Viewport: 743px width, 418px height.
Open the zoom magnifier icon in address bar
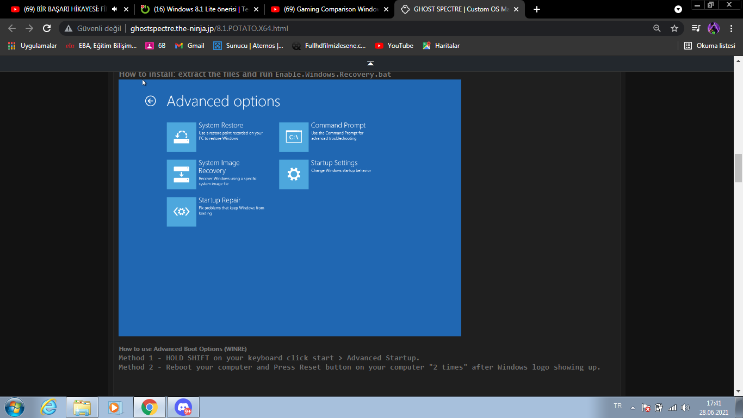[657, 28]
